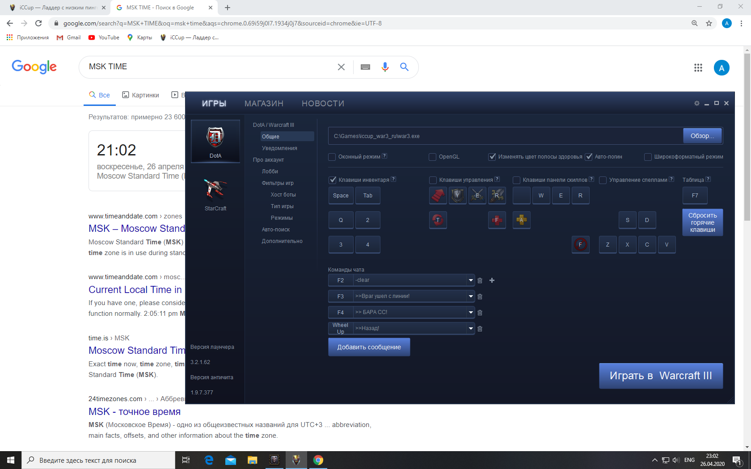751x469 pixels.
Task: Select the StarCraft game icon in launcher
Action: [215, 195]
